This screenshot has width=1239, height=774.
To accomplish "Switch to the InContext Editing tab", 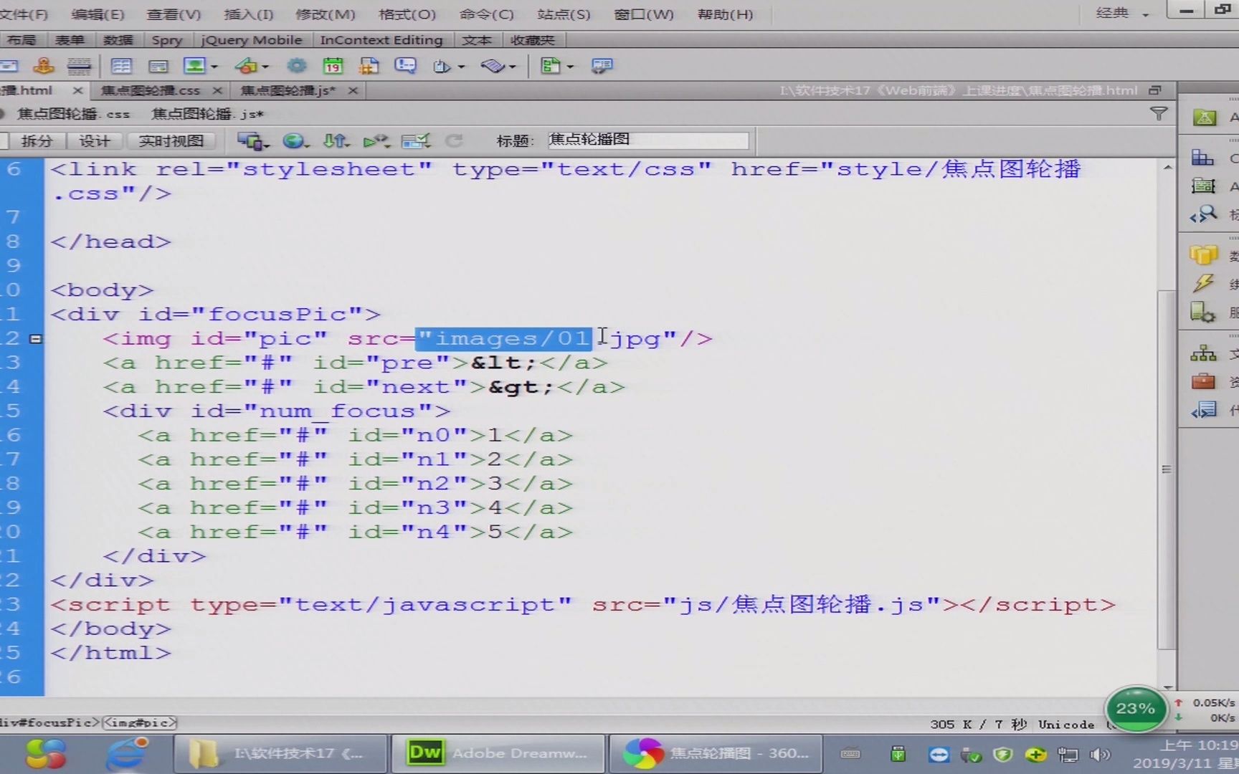I will point(381,40).
